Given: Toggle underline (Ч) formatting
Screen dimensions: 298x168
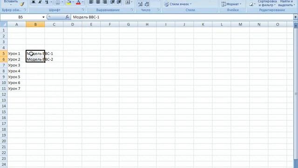Looking at the screenshot, I should pos(47,2).
